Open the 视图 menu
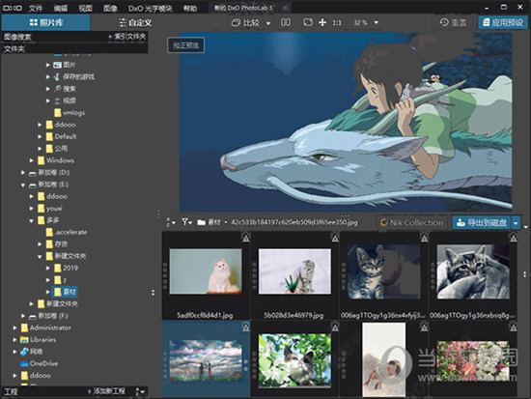This screenshot has width=531, height=399. click(85, 8)
